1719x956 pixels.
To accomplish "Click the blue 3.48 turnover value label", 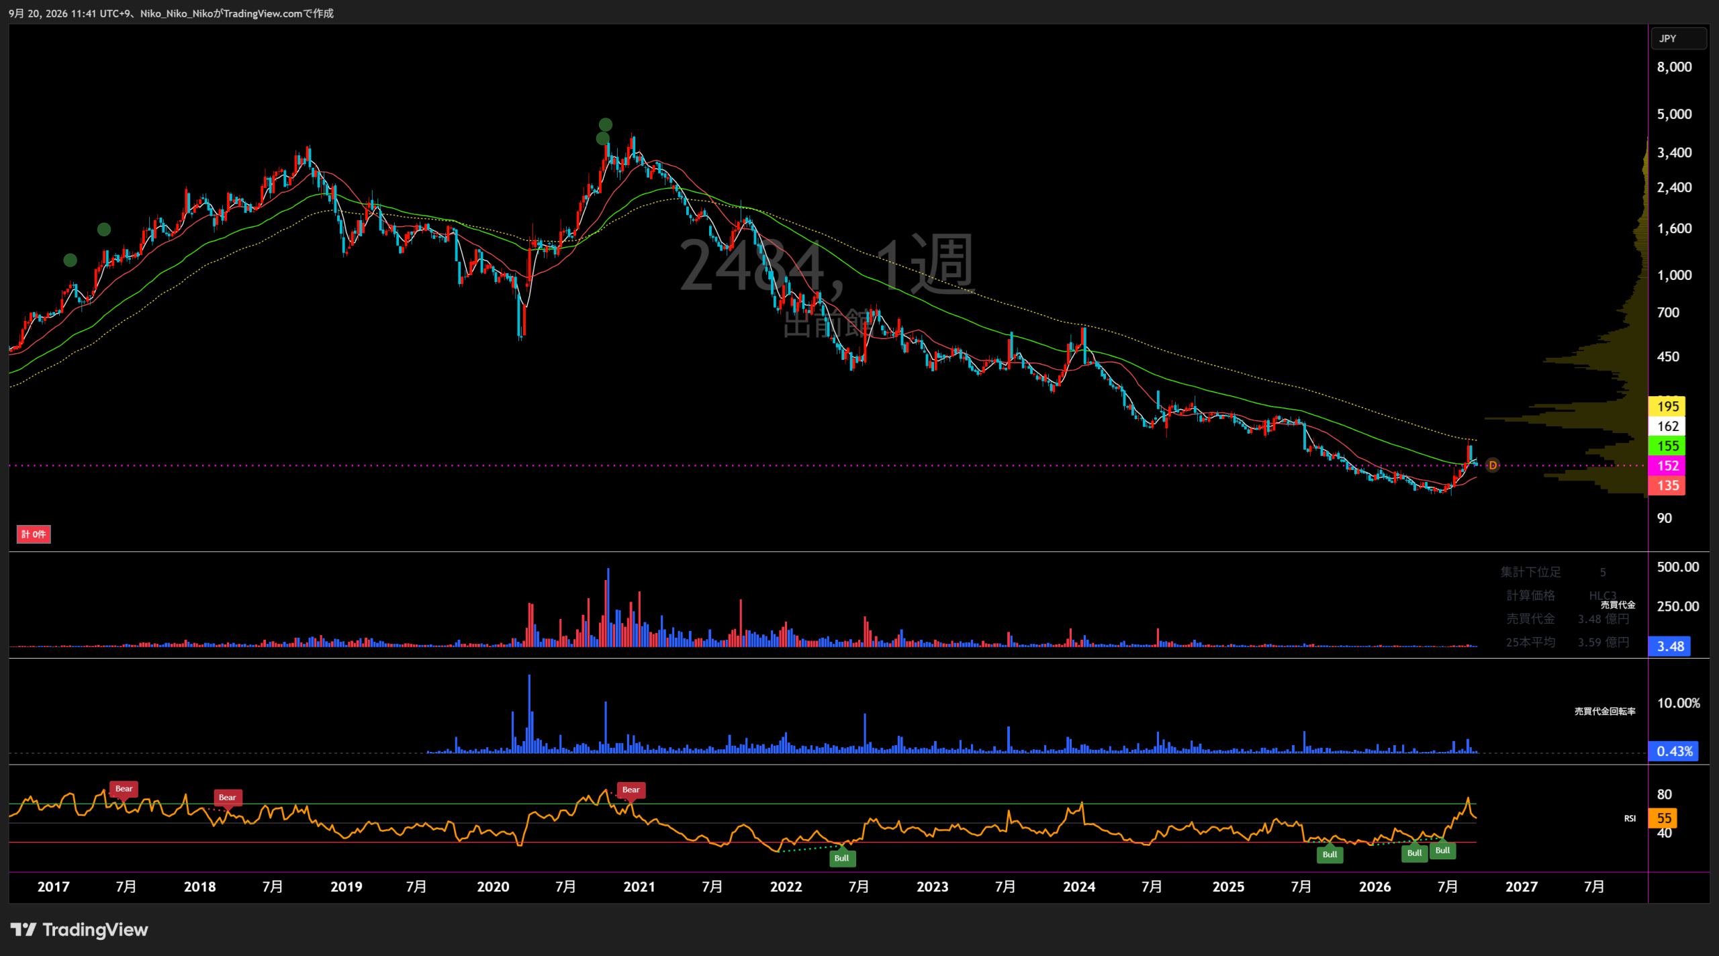I will click(x=1670, y=647).
